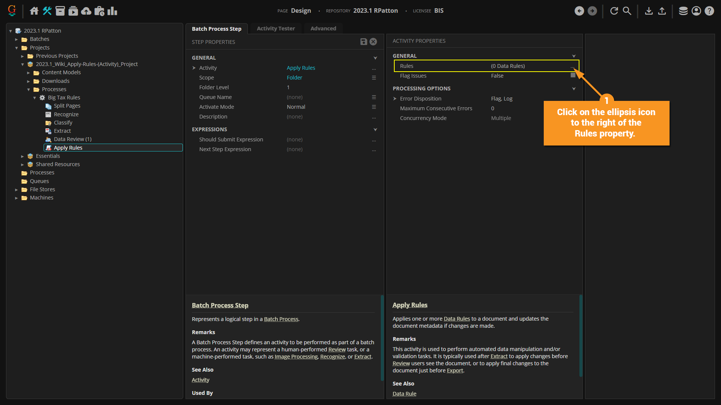The width and height of the screenshot is (721, 405).
Task: Open the search magnifier icon
Action: (x=627, y=11)
